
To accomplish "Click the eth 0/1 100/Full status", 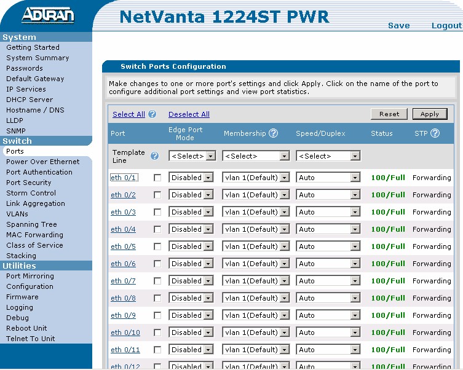I will 388,178.
